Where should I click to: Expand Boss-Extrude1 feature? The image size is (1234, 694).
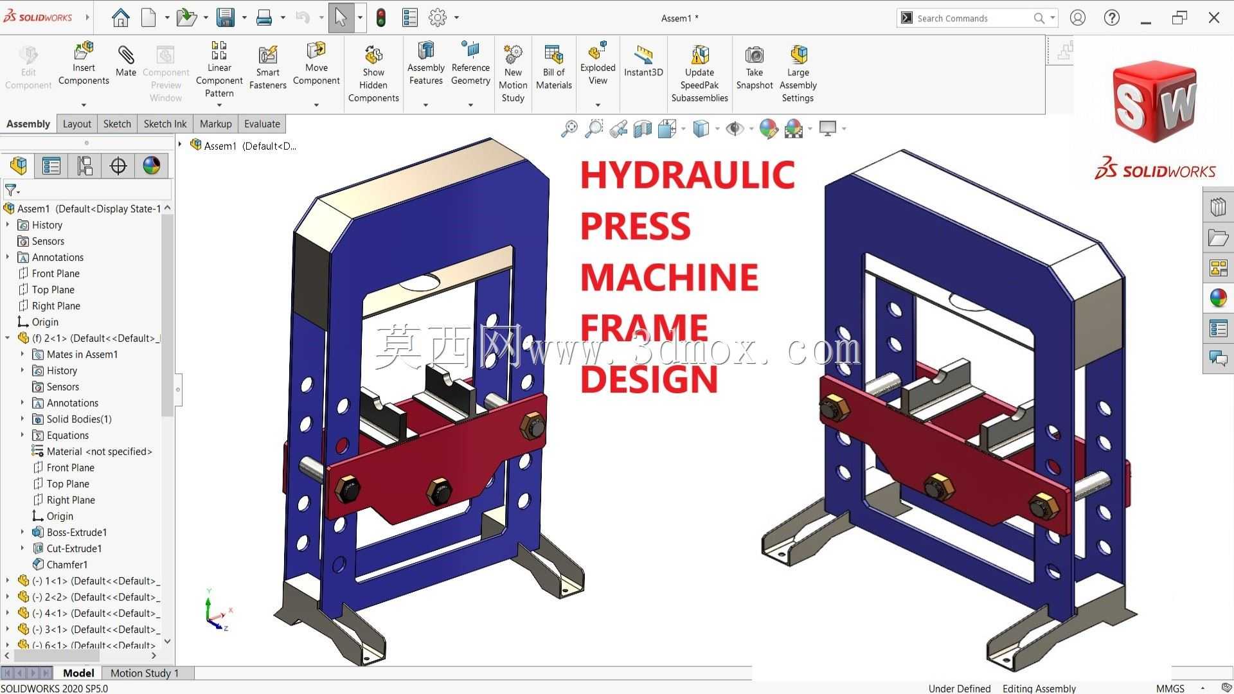[22, 532]
